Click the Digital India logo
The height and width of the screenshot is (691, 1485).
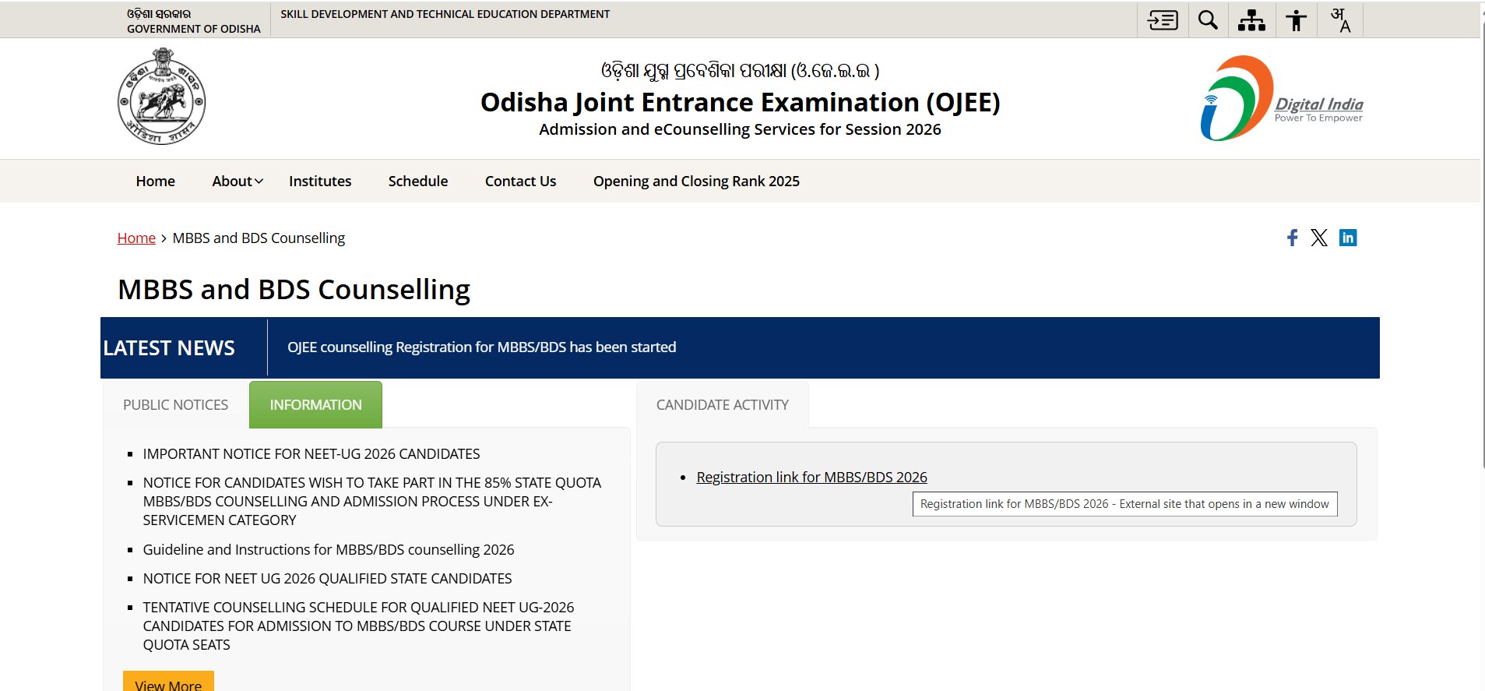[x=1281, y=98]
